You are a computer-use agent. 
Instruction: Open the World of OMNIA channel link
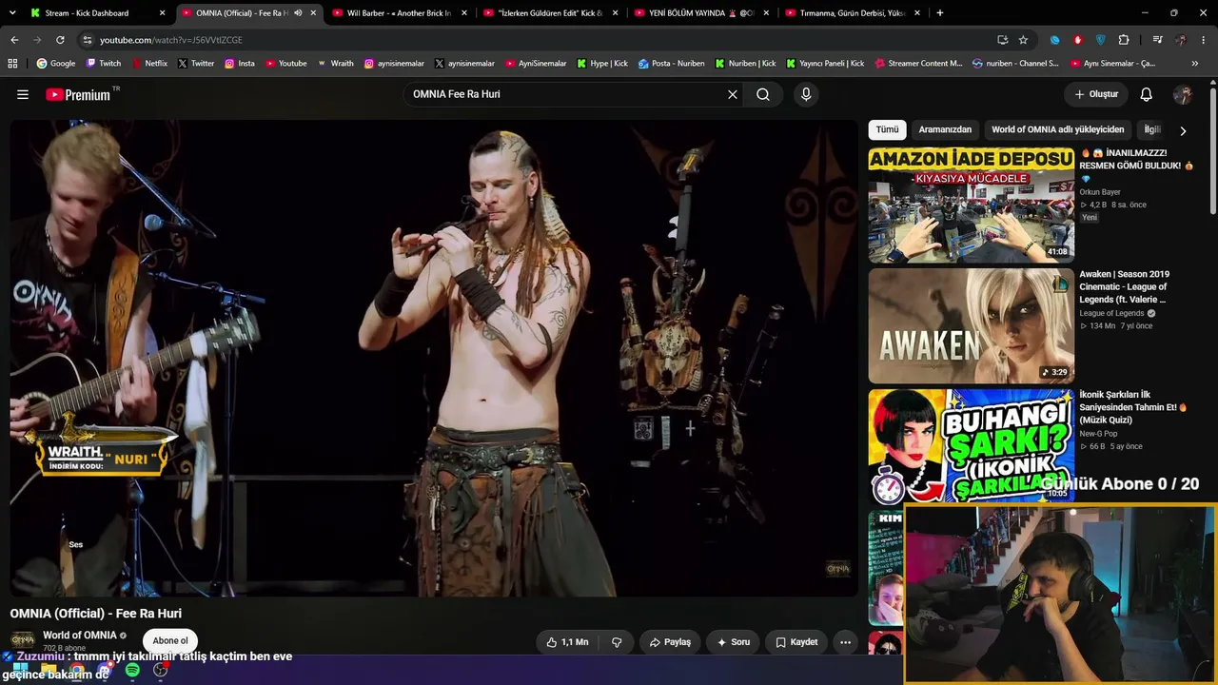click(80, 636)
